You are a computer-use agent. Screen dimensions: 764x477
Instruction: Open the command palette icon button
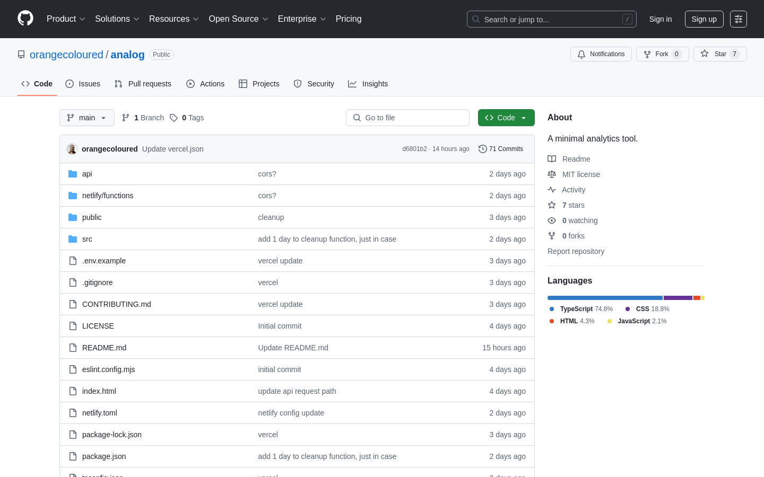click(739, 19)
